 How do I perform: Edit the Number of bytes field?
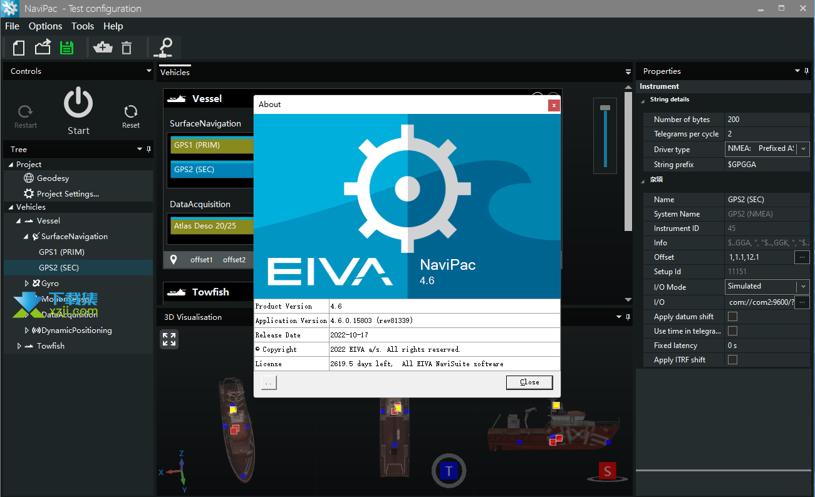point(767,120)
